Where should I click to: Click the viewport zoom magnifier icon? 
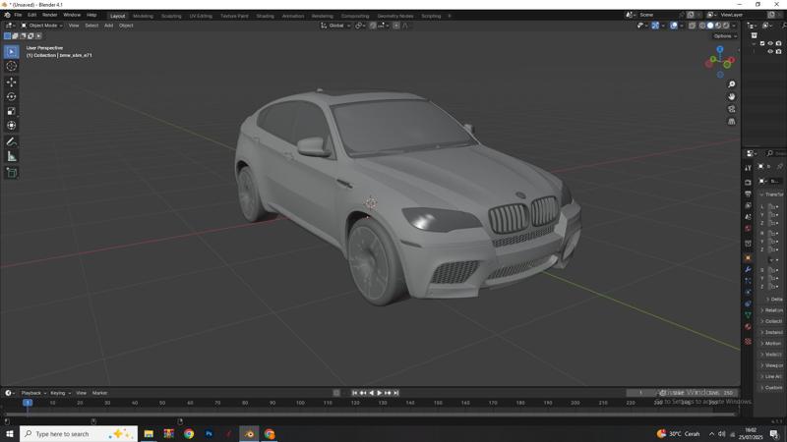tap(731, 84)
